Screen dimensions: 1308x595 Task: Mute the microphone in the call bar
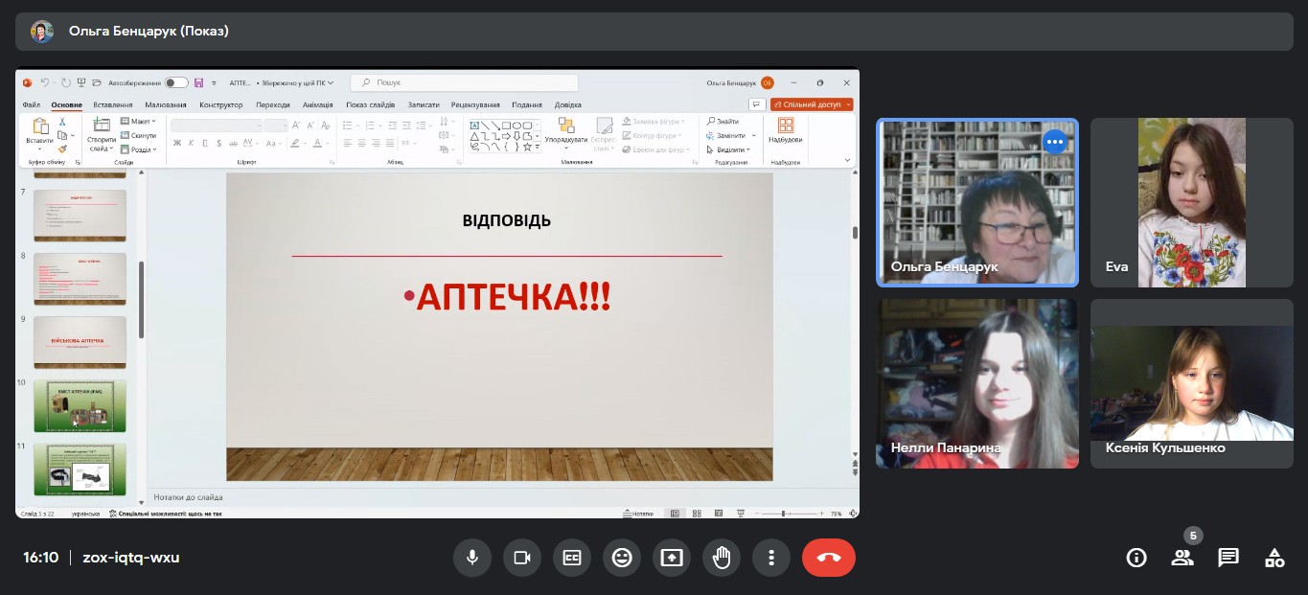click(472, 558)
